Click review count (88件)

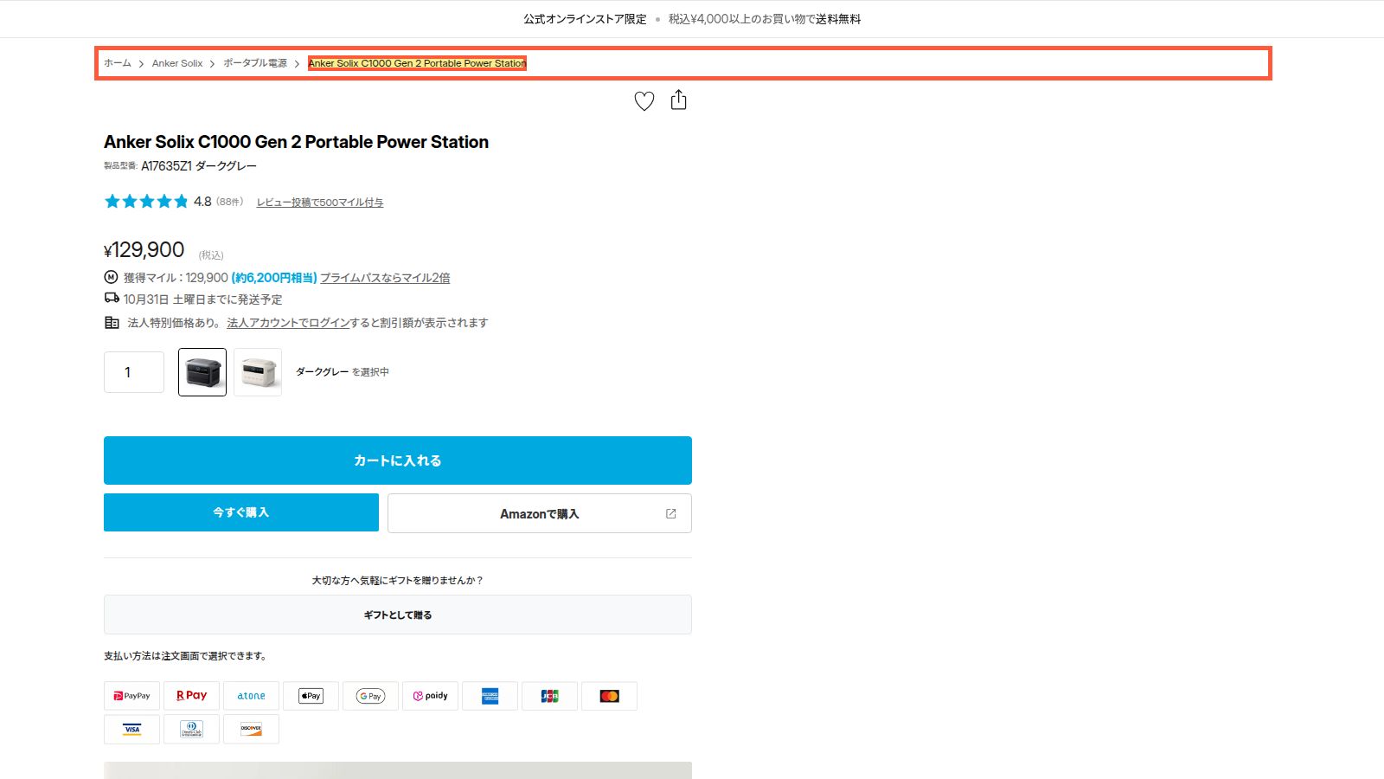230,202
